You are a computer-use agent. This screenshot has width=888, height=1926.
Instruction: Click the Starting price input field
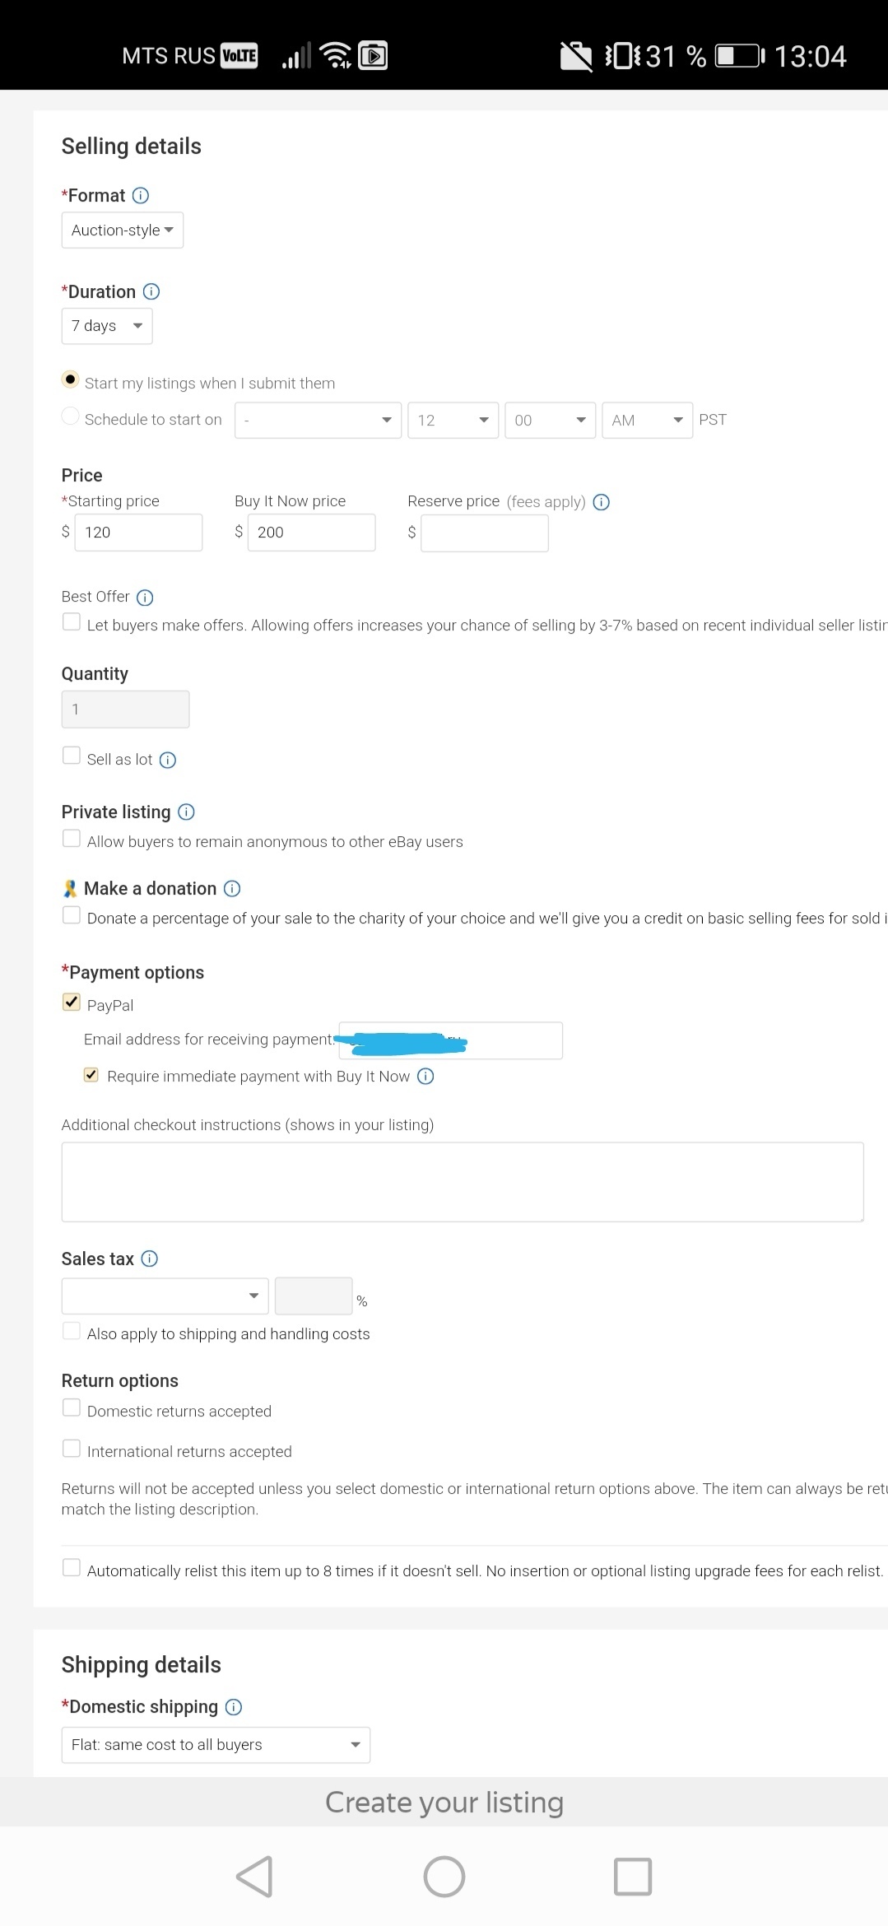[x=138, y=533]
